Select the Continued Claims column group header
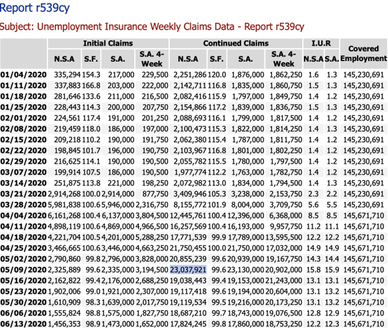Screen dimensions: 388x328 click(236, 43)
